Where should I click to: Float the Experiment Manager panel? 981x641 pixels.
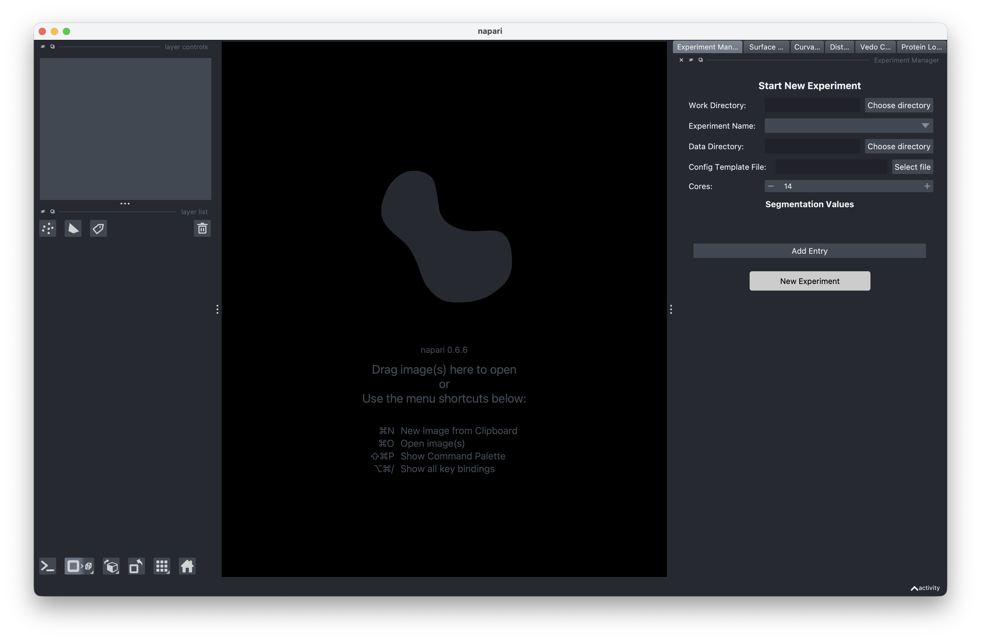click(701, 60)
